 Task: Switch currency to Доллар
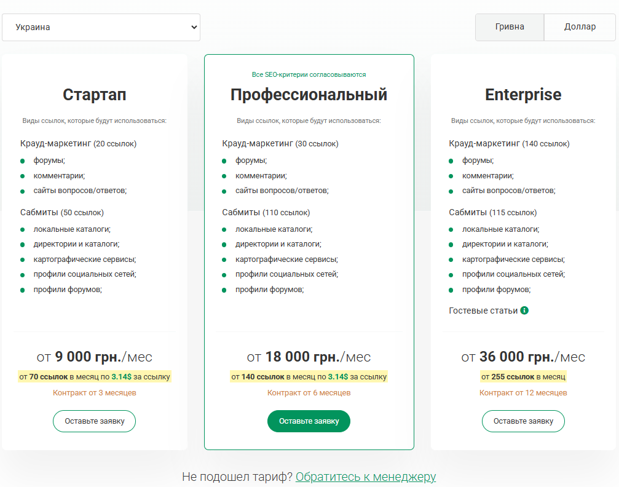pos(580,27)
